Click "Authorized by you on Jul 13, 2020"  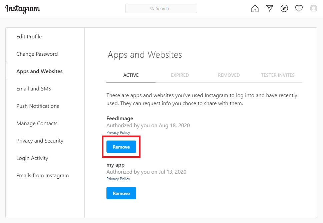(x=146, y=172)
